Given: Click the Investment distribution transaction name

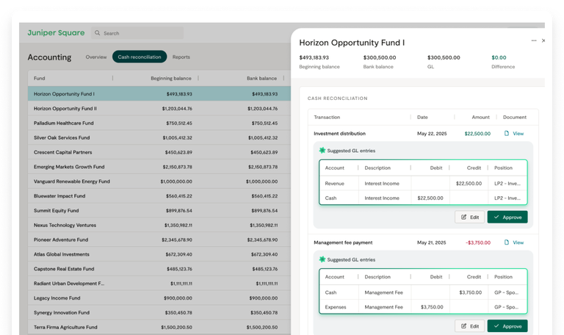Looking at the screenshot, I should point(339,134).
